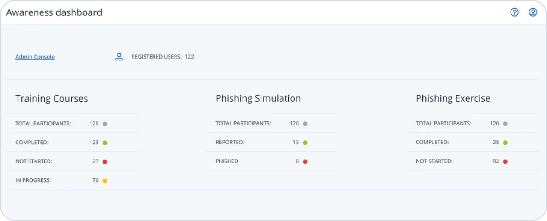This screenshot has height=221, width=547.
Task: Click the green dot for Phishing Exercise completed
Action: (505, 143)
